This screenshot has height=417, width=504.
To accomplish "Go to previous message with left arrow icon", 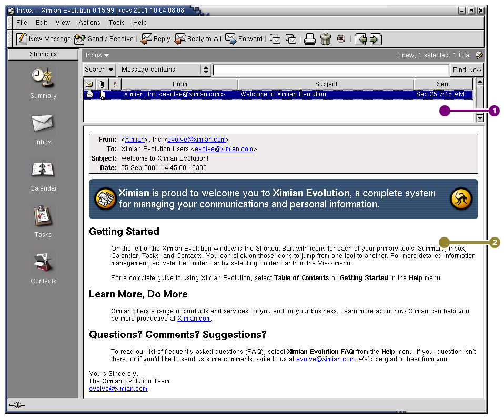I will (361, 39).
